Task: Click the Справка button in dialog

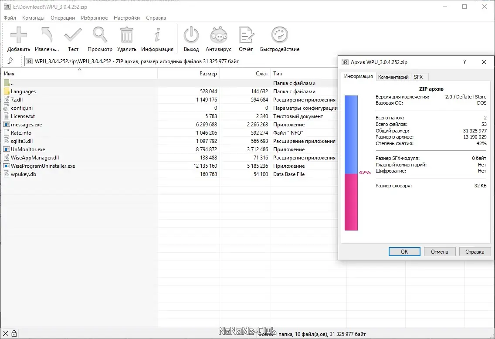Action: point(475,251)
